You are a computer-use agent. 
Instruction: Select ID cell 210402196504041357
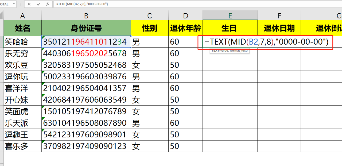[x=86, y=88]
